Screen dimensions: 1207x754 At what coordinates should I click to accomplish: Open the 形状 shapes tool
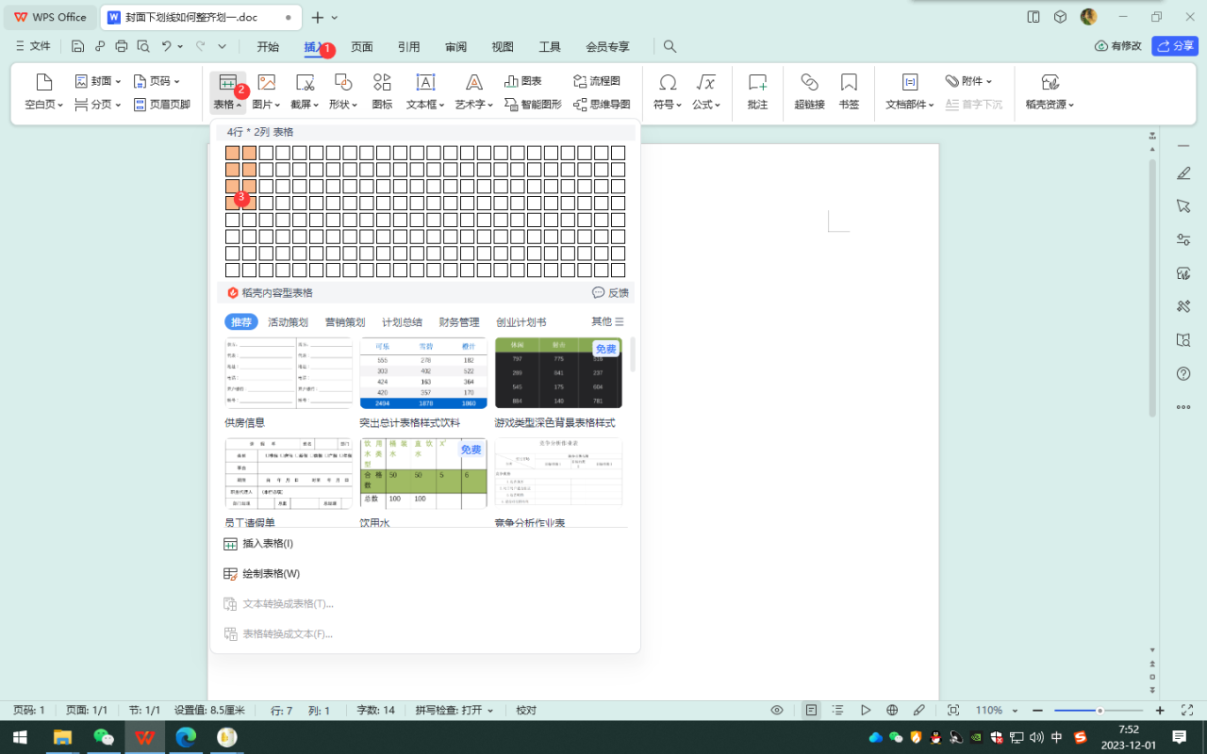tap(343, 92)
